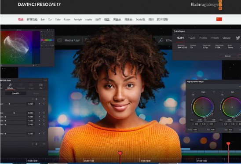Select the H.264 tab in Quick Export

click(180, 38)
